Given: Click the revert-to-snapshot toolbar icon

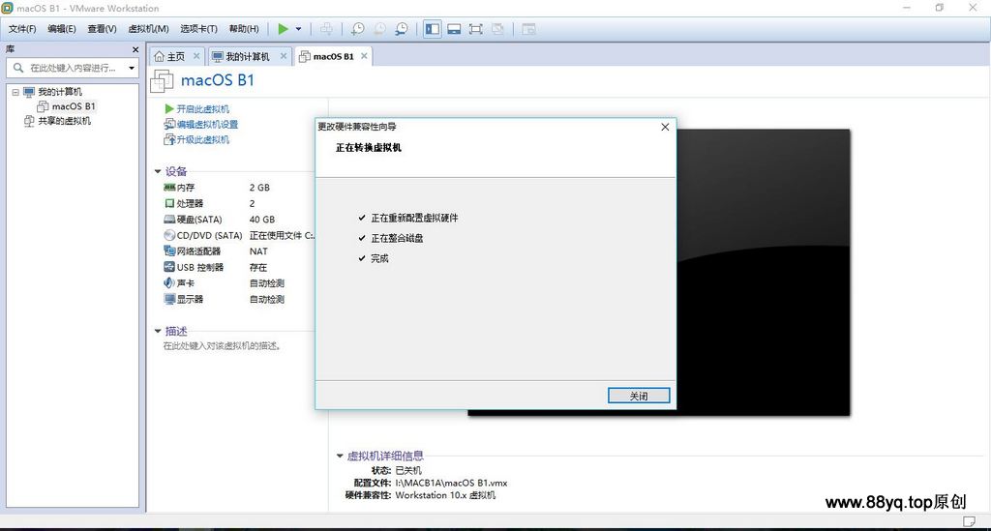Looking at the screenshot, I should (379, 28).
